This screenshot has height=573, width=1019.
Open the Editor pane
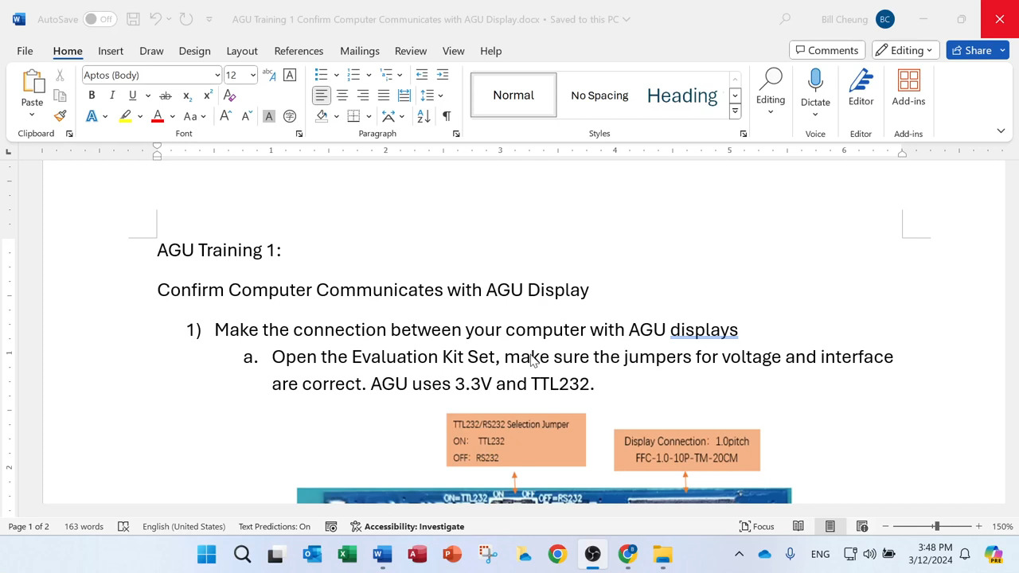[861, 88]
